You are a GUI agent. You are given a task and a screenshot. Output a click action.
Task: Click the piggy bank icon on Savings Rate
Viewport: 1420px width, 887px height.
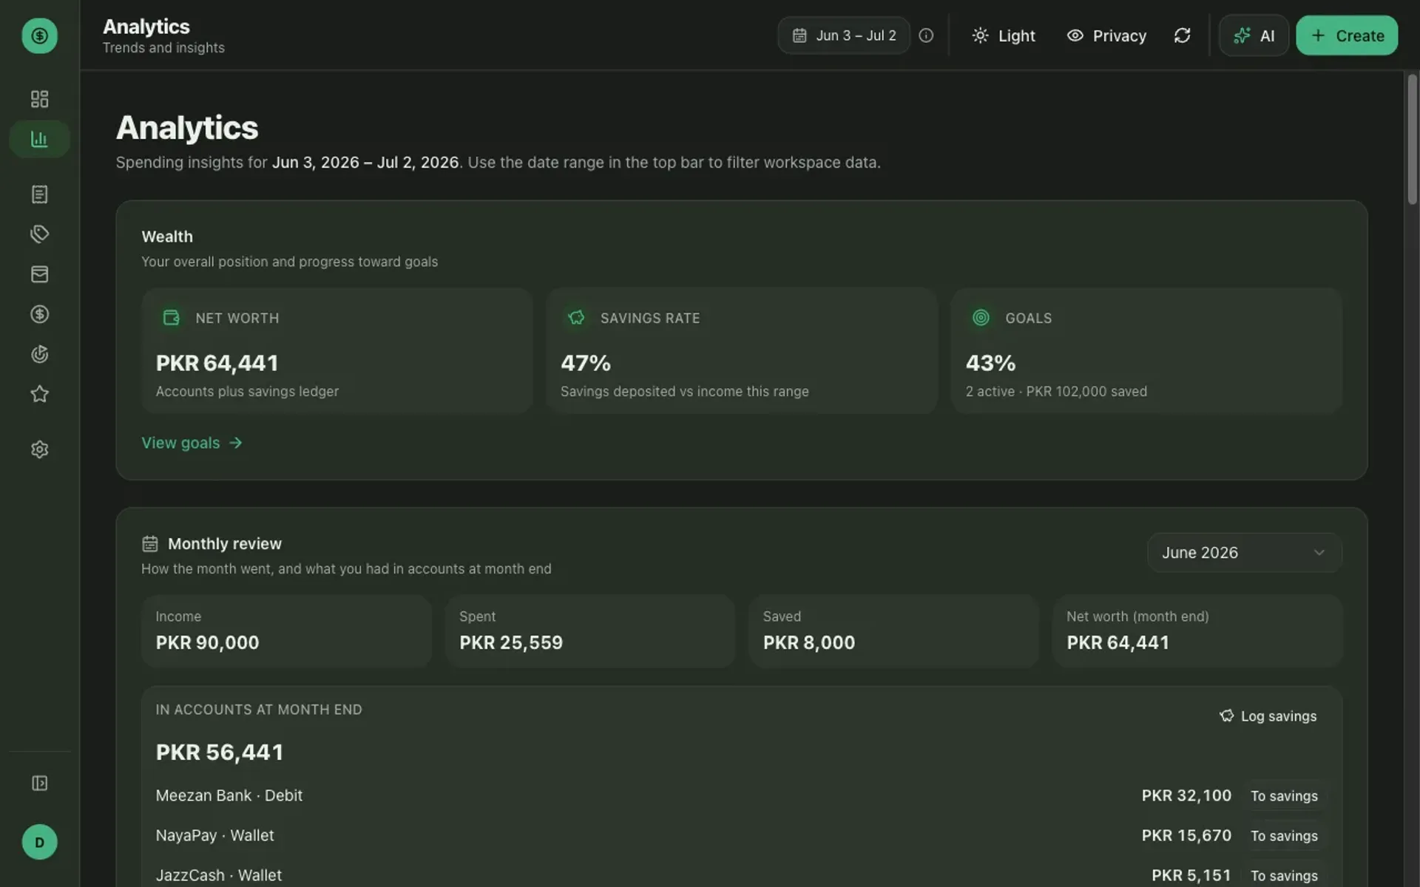576,318
